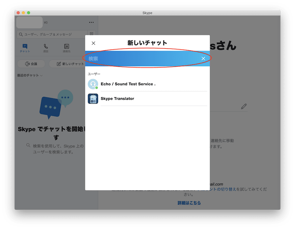
Task: Close the 新しいチャット dialog
Action: click(93, 43)
